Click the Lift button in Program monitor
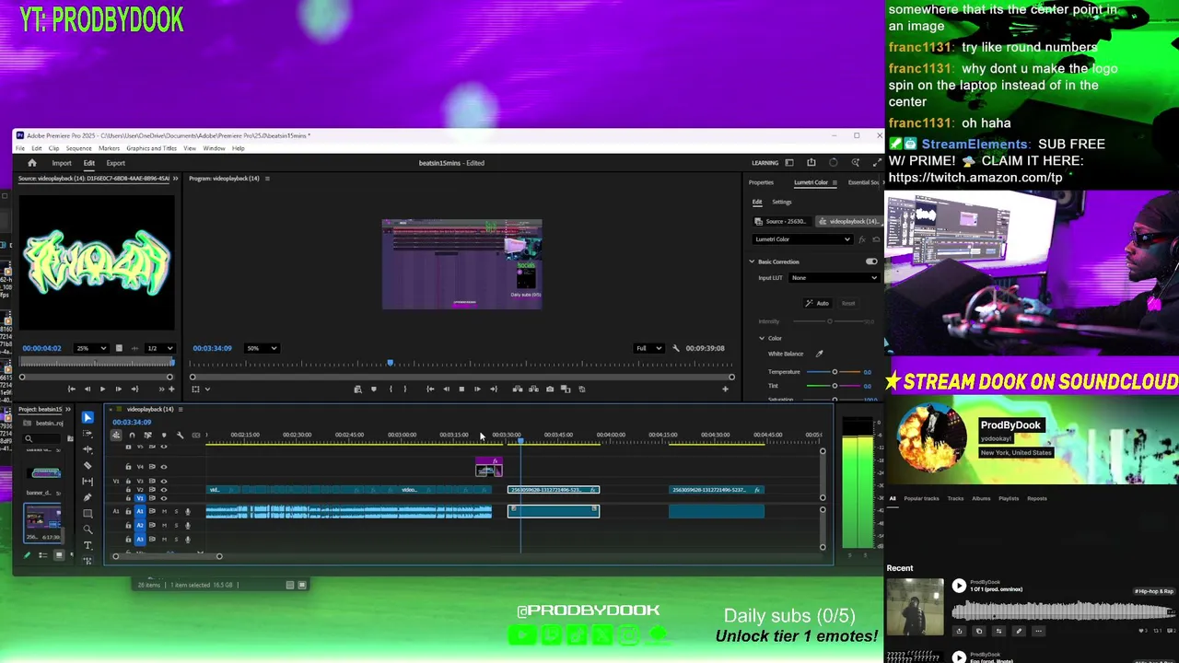Viewport: 1179px width, 663px height. (518, 389)
